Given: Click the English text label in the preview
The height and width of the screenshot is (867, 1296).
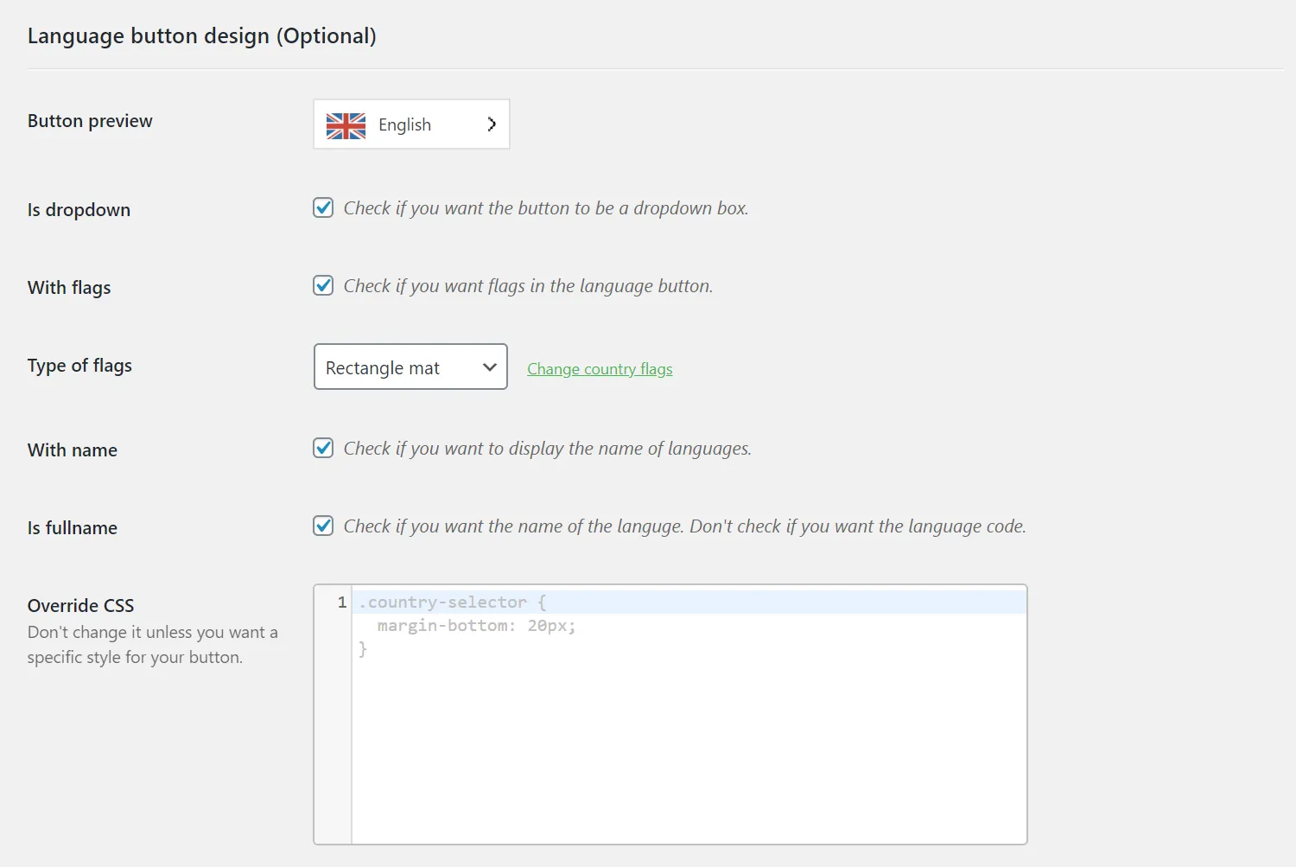Looking at the screenshot, I should tap(404, 124).
